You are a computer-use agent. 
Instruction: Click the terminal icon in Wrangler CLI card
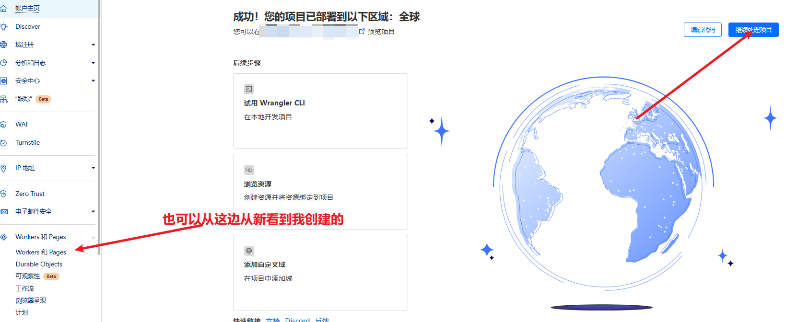click(x=249, y=89)
